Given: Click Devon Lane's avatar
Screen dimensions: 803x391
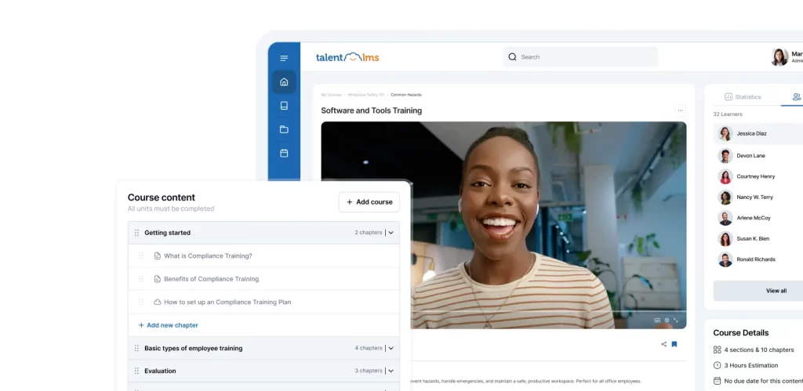Looking at the screenshot, I should coord(725,156).
